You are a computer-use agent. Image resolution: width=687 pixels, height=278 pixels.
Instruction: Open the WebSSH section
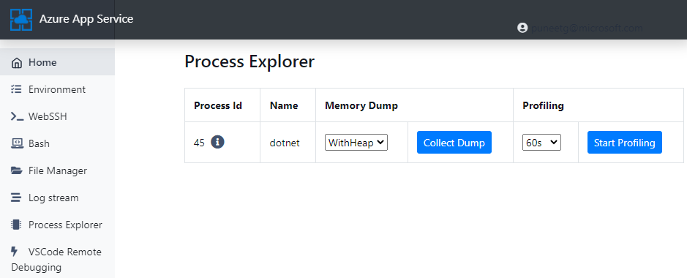coord(57,116)
